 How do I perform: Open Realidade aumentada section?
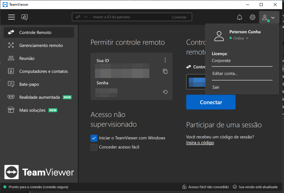39,97
